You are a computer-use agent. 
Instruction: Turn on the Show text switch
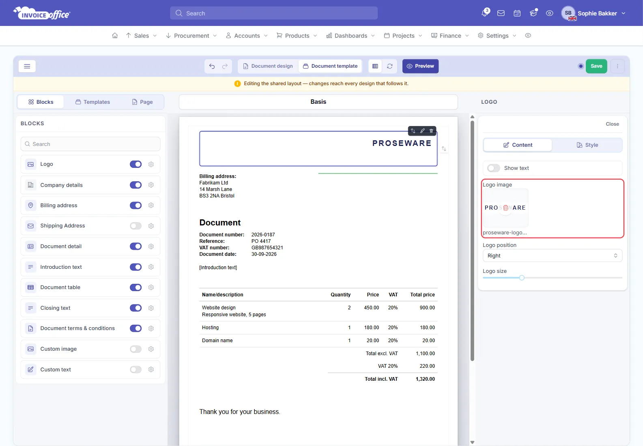(x=494, y=168)
